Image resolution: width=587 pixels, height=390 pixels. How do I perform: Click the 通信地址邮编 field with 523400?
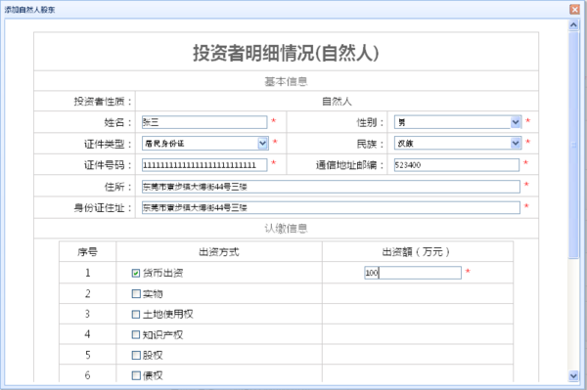(x=456, y=165)
